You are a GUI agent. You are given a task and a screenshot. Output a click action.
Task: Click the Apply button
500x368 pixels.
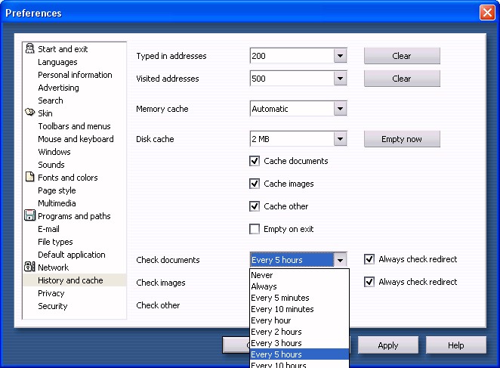387,345
